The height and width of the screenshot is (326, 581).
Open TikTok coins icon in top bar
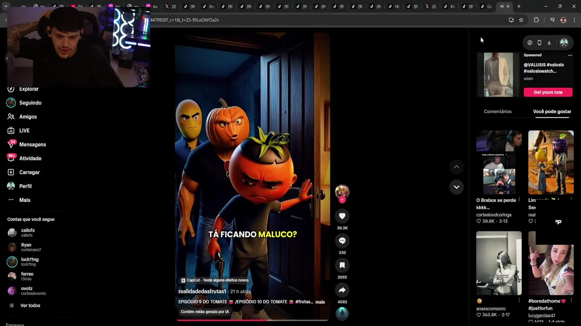coord(530,43)
